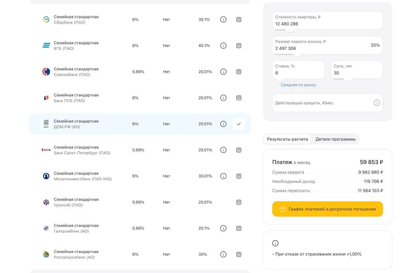This screenshot has width=402, height=273.
Task: Open calculator for Россельхозбанк program
Action: click(x=239, y=254)
